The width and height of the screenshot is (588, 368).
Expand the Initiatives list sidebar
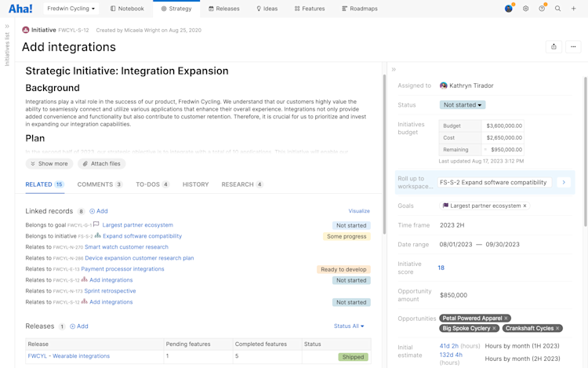tap(7, 26)
